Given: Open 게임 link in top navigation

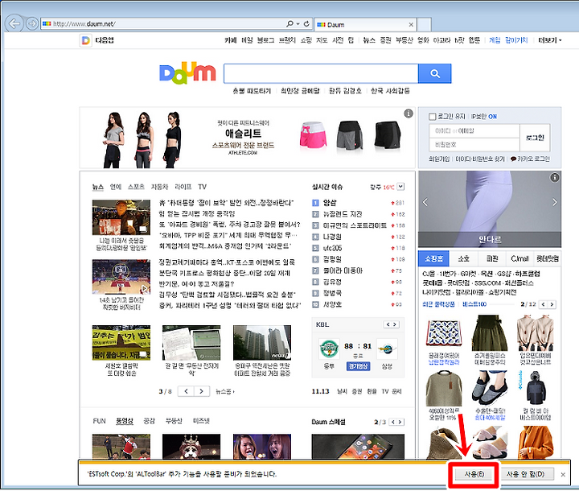Looking at the screenshot, I should (x=495, y=40).
